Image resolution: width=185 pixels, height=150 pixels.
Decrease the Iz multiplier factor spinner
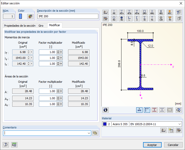pyautogui.click(x=58, y=65)
